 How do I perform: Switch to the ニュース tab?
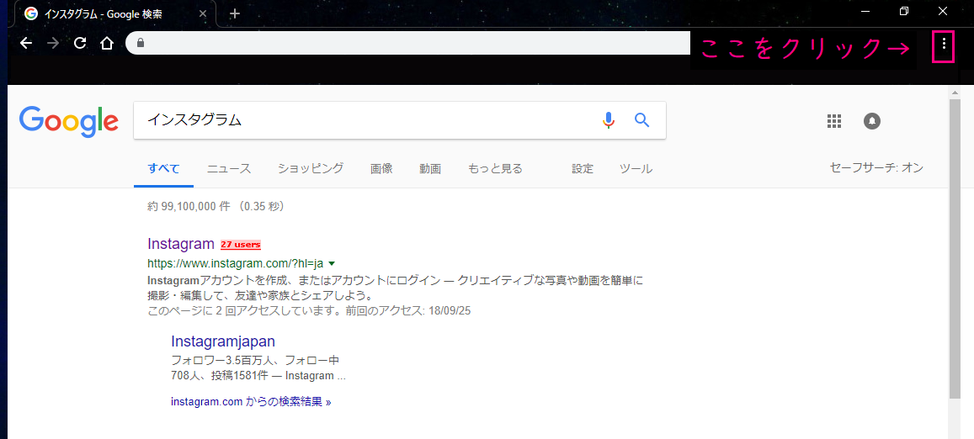(x=229, y=168)
